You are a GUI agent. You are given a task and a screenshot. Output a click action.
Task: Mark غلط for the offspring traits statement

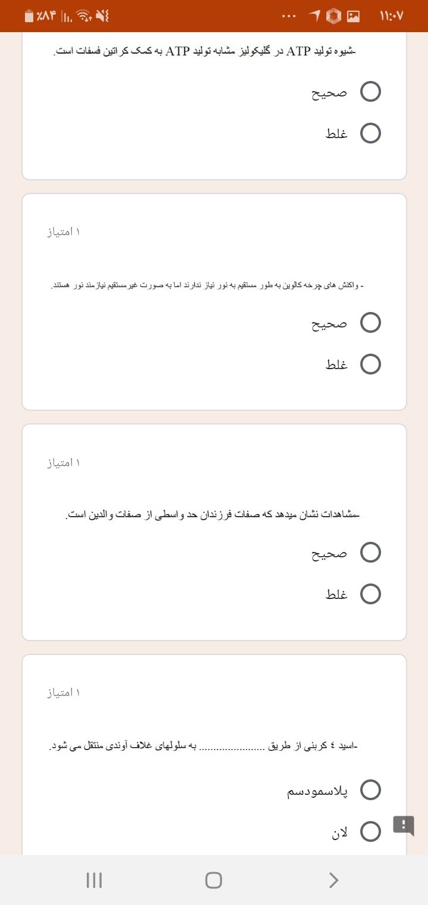coord(371,594)
